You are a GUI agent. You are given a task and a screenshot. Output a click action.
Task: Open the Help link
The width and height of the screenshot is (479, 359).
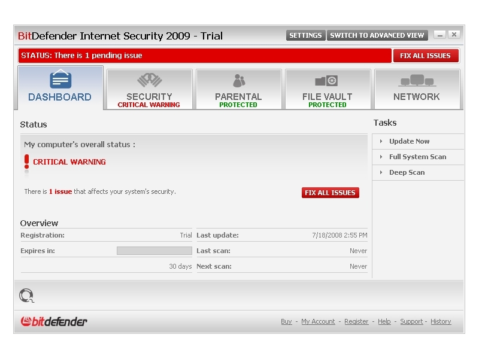pyautogui.click(x=384, y=321)
